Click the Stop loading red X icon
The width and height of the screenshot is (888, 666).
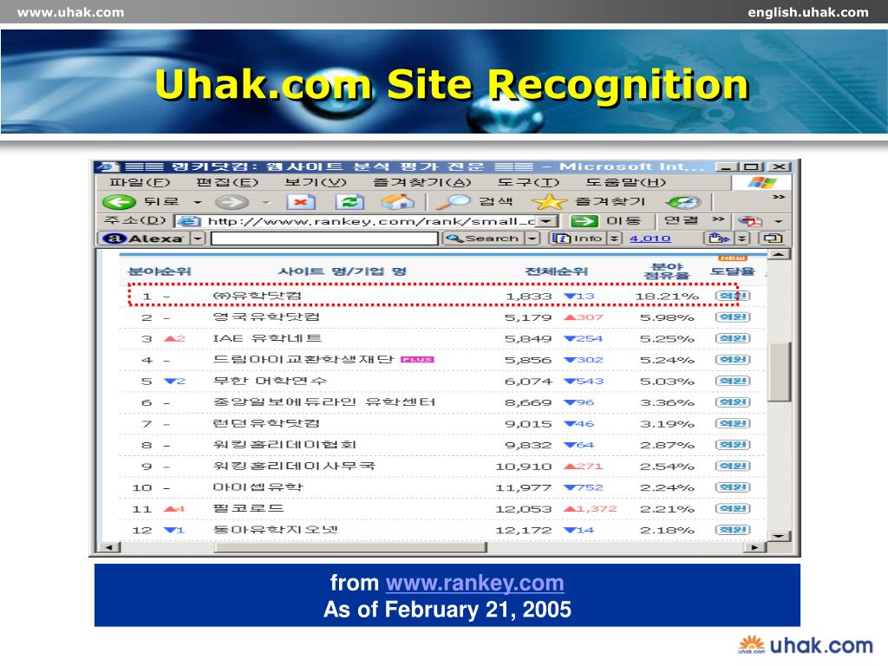click(301, 201)
